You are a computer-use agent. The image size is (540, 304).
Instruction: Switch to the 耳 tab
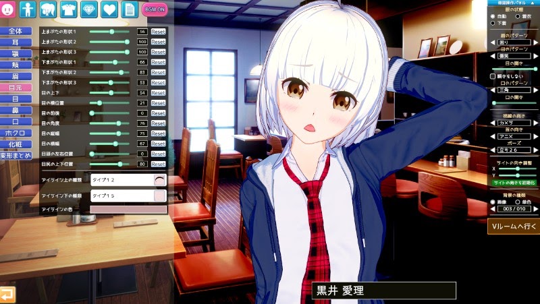[x=16, y=42]
